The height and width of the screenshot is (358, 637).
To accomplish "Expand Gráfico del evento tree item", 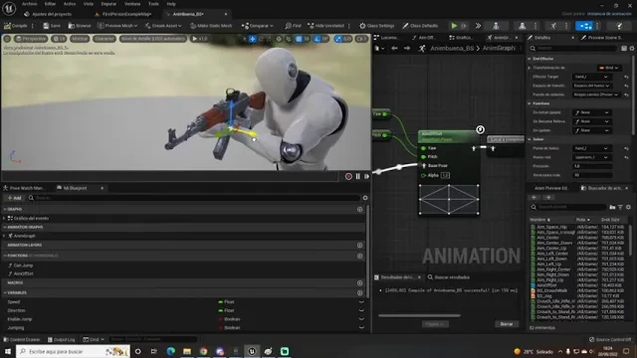I will (x=4, y=218).
